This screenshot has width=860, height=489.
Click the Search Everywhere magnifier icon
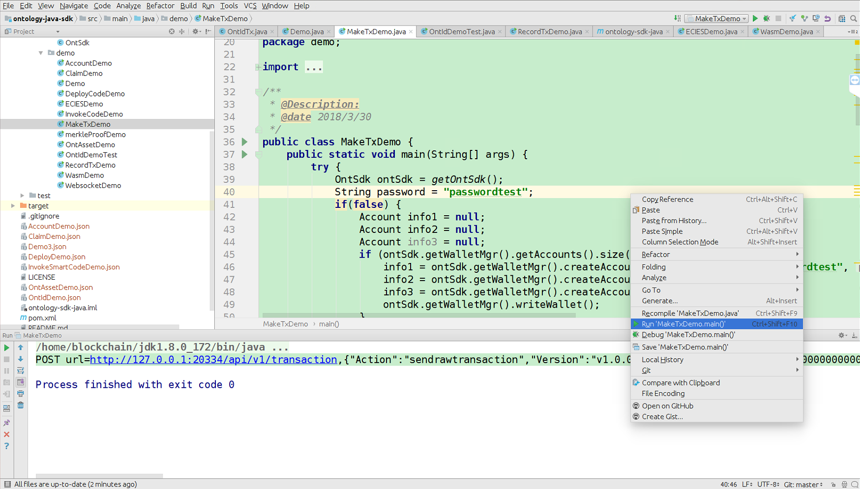pyautogui.click(x=854, y=19)
